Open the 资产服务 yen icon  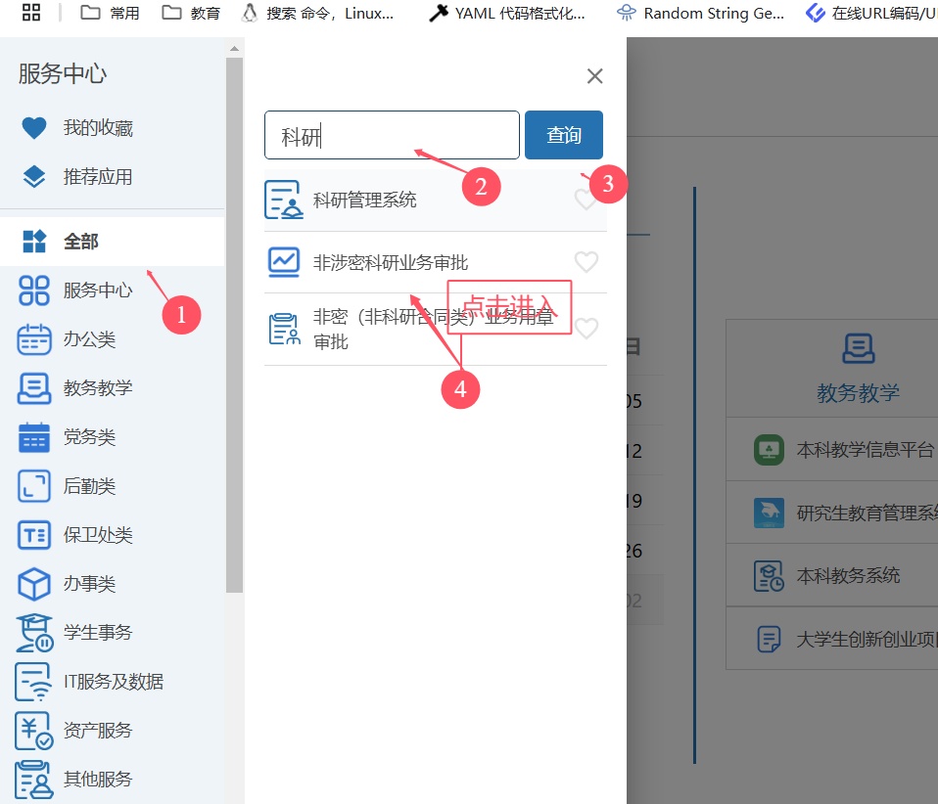[x=34, y=731]
